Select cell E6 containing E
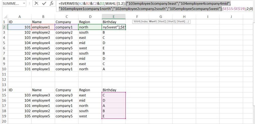This screenshot has width=255, height=124. click(x=114, y=48)
